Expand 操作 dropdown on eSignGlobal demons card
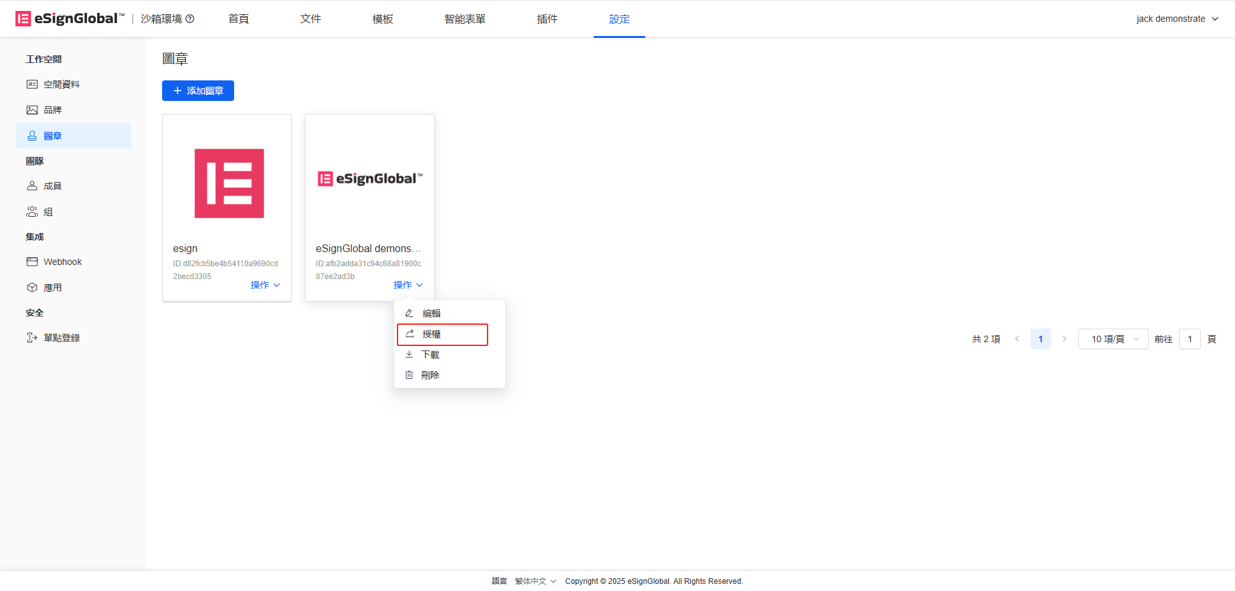 408,285
